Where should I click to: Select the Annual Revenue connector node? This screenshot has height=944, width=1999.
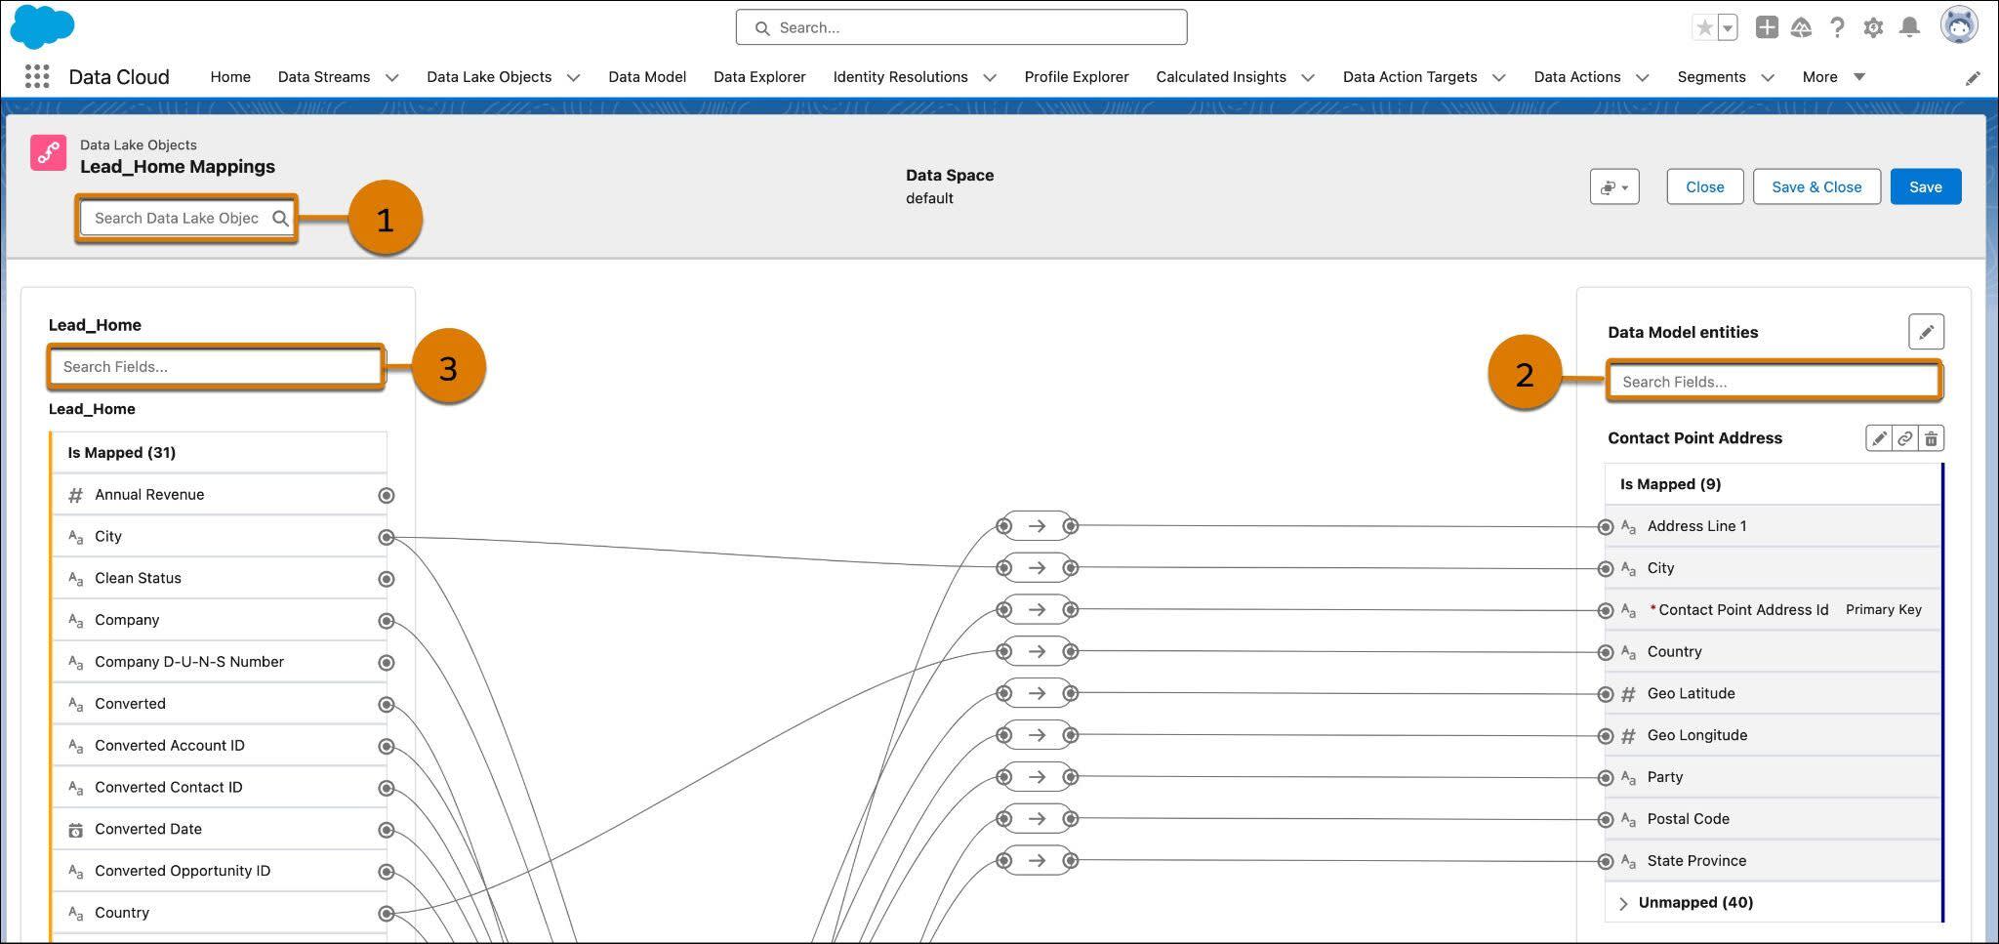coord(387,495)
